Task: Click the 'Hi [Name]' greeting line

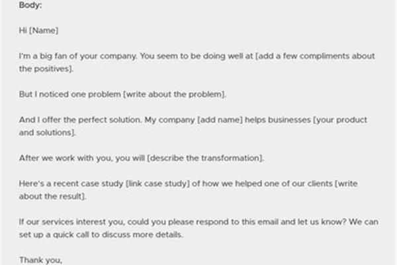Action: coord(39,30)
